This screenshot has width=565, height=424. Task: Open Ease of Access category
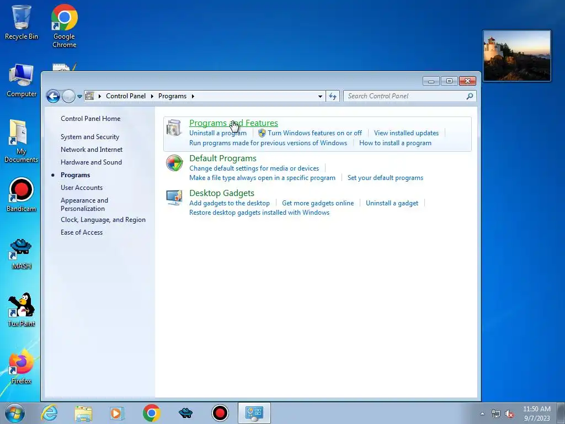point(82,232)
